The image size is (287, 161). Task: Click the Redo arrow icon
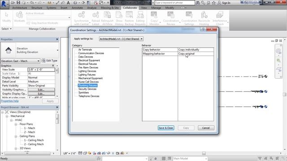point(39,3)
